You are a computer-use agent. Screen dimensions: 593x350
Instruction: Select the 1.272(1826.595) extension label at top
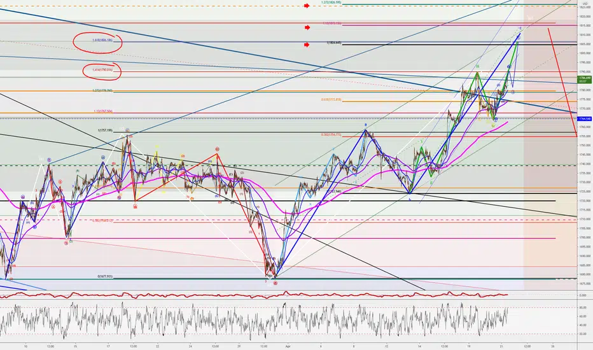tap(331, 3)
